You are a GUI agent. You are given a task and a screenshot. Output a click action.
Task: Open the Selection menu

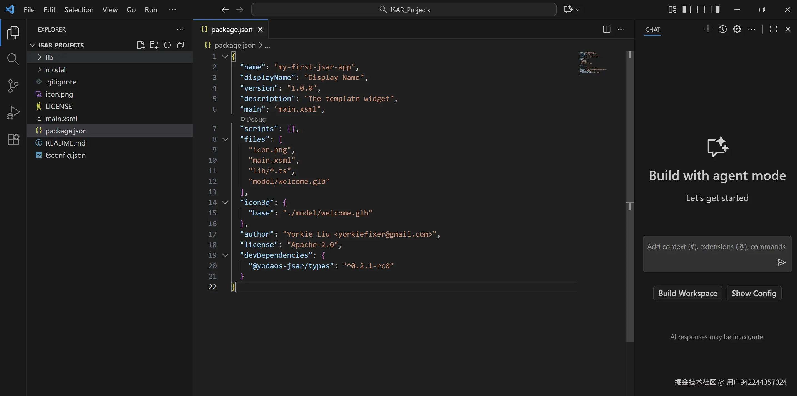(x=79, y=10)
